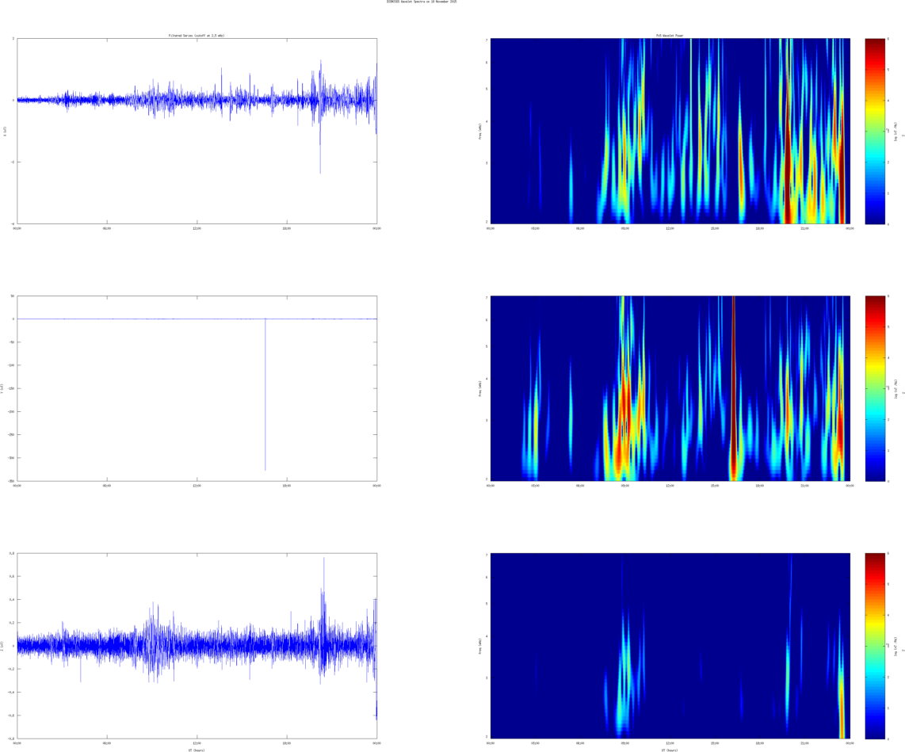This screenshot has height=752, width=905.
Task: Click the colorbar beside the bottom spectrogram
Action: [875, 646]
